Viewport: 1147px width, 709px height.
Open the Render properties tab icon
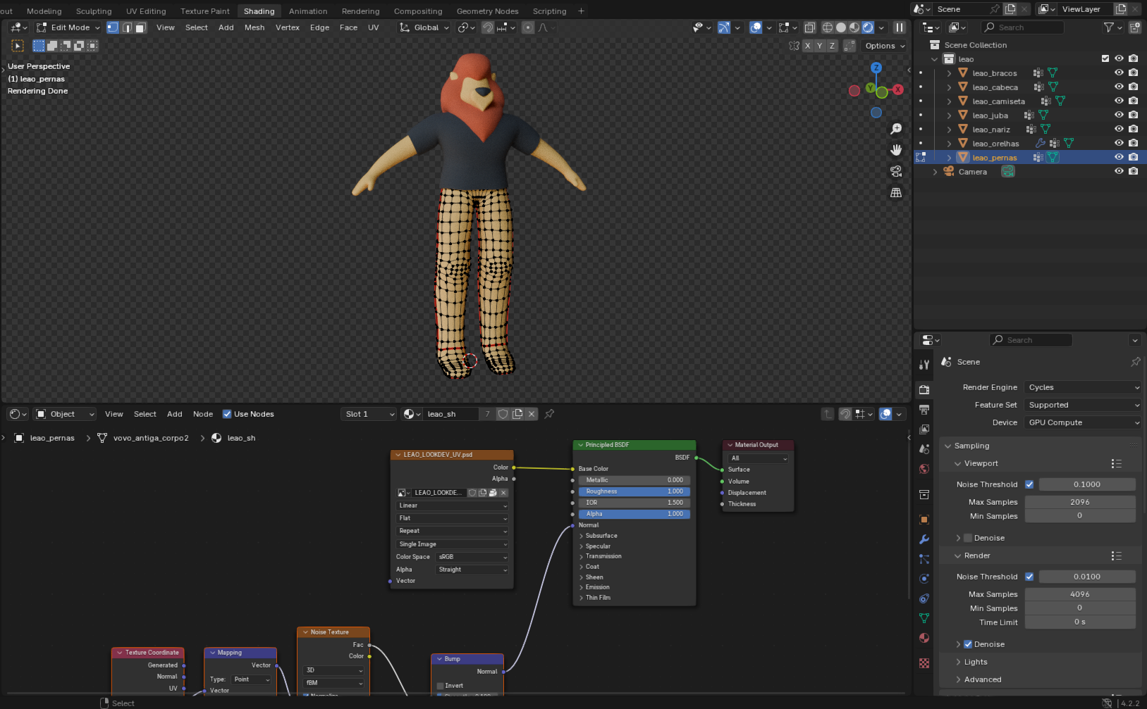pos(924,389)
